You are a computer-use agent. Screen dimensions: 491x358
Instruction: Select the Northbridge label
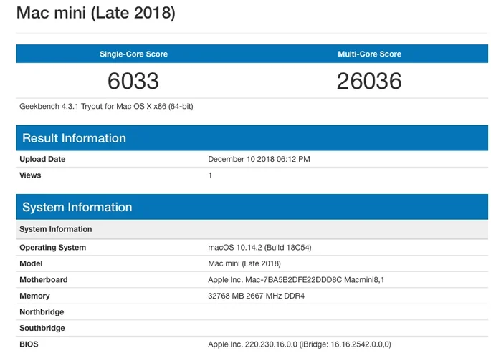click(x=42, y=312)
